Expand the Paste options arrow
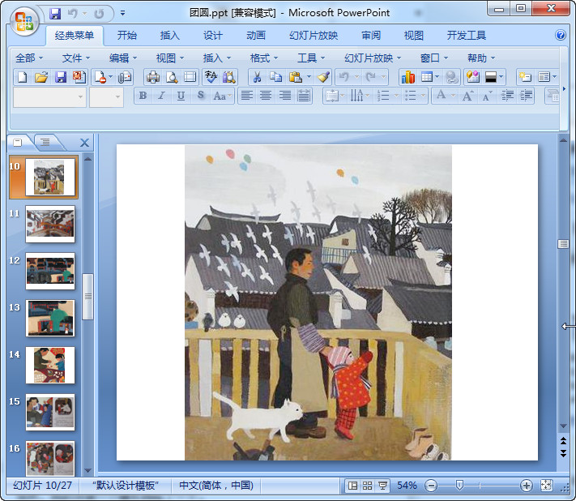576x501 pixels. point(309,77)
